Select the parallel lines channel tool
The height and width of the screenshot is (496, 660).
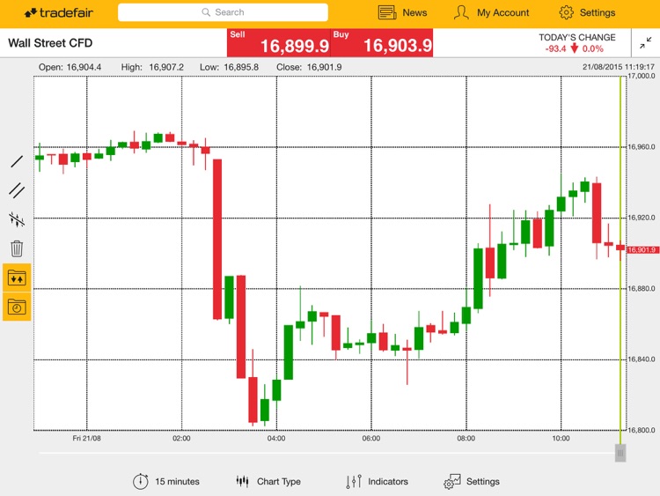point(17,190)
